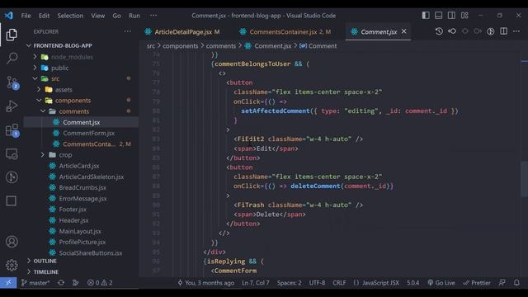Open Customize Layout icon in title bar
This screenshot has height=297, width=528.
[x=464, y=16]
